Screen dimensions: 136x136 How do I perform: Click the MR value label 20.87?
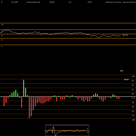(x=126, y=79)
